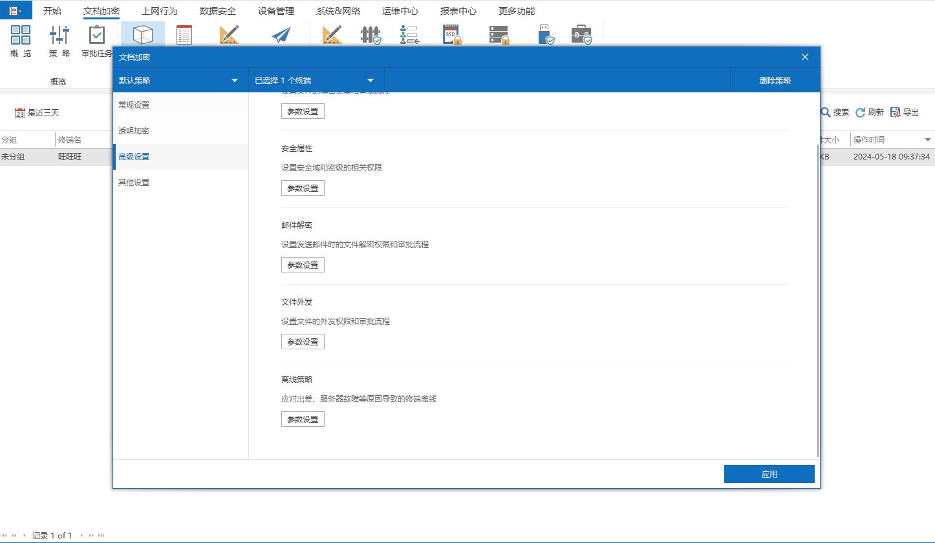Click the 终端名 column header

[84, 139]
